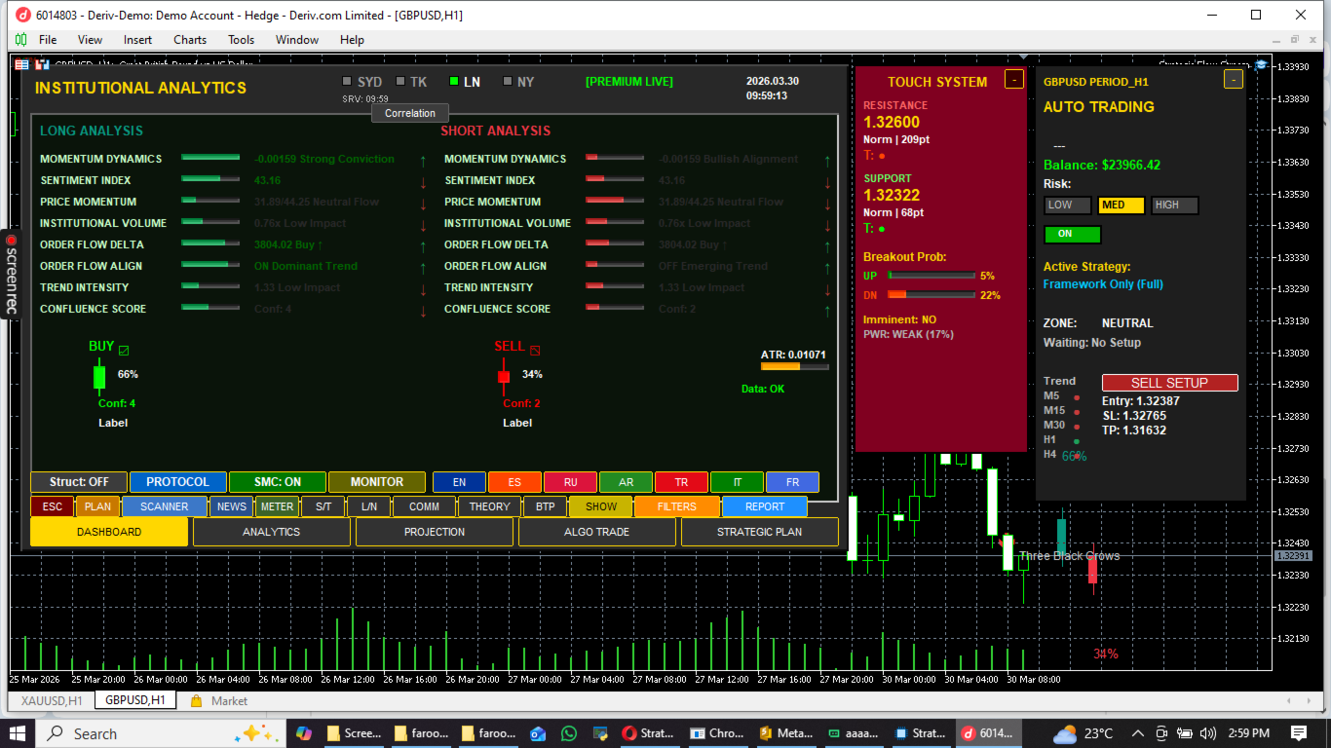Click the Market lock icon tab
1331x748 pixels.
pyautogui.click(x=196, y=701)
